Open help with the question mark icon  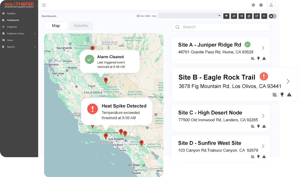click(261, 5)
